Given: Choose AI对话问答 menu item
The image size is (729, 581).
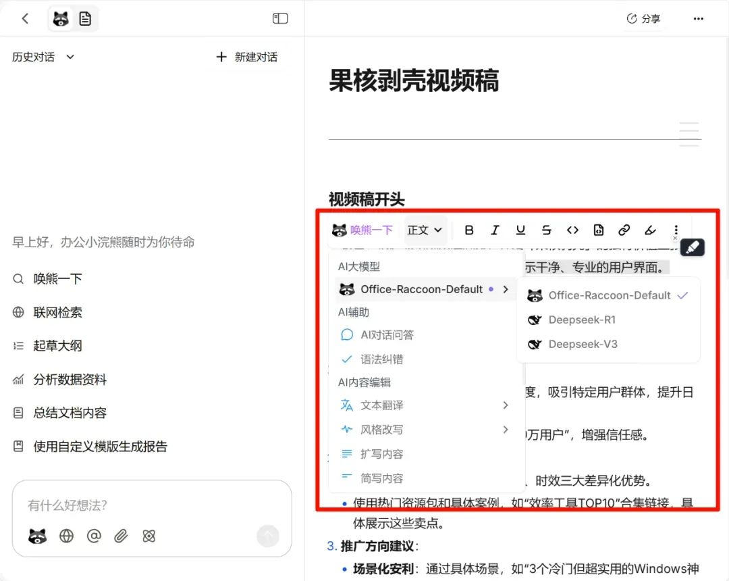Looking at the screenshot, I should coord(425,335).
